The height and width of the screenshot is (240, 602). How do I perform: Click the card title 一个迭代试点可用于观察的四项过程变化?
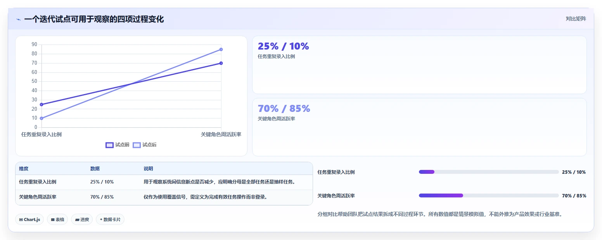(94, 19)
